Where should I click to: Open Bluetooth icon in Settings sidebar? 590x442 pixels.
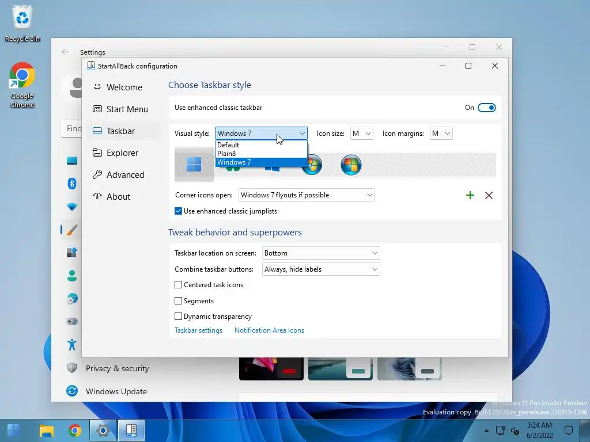click(x=72, y=184)
